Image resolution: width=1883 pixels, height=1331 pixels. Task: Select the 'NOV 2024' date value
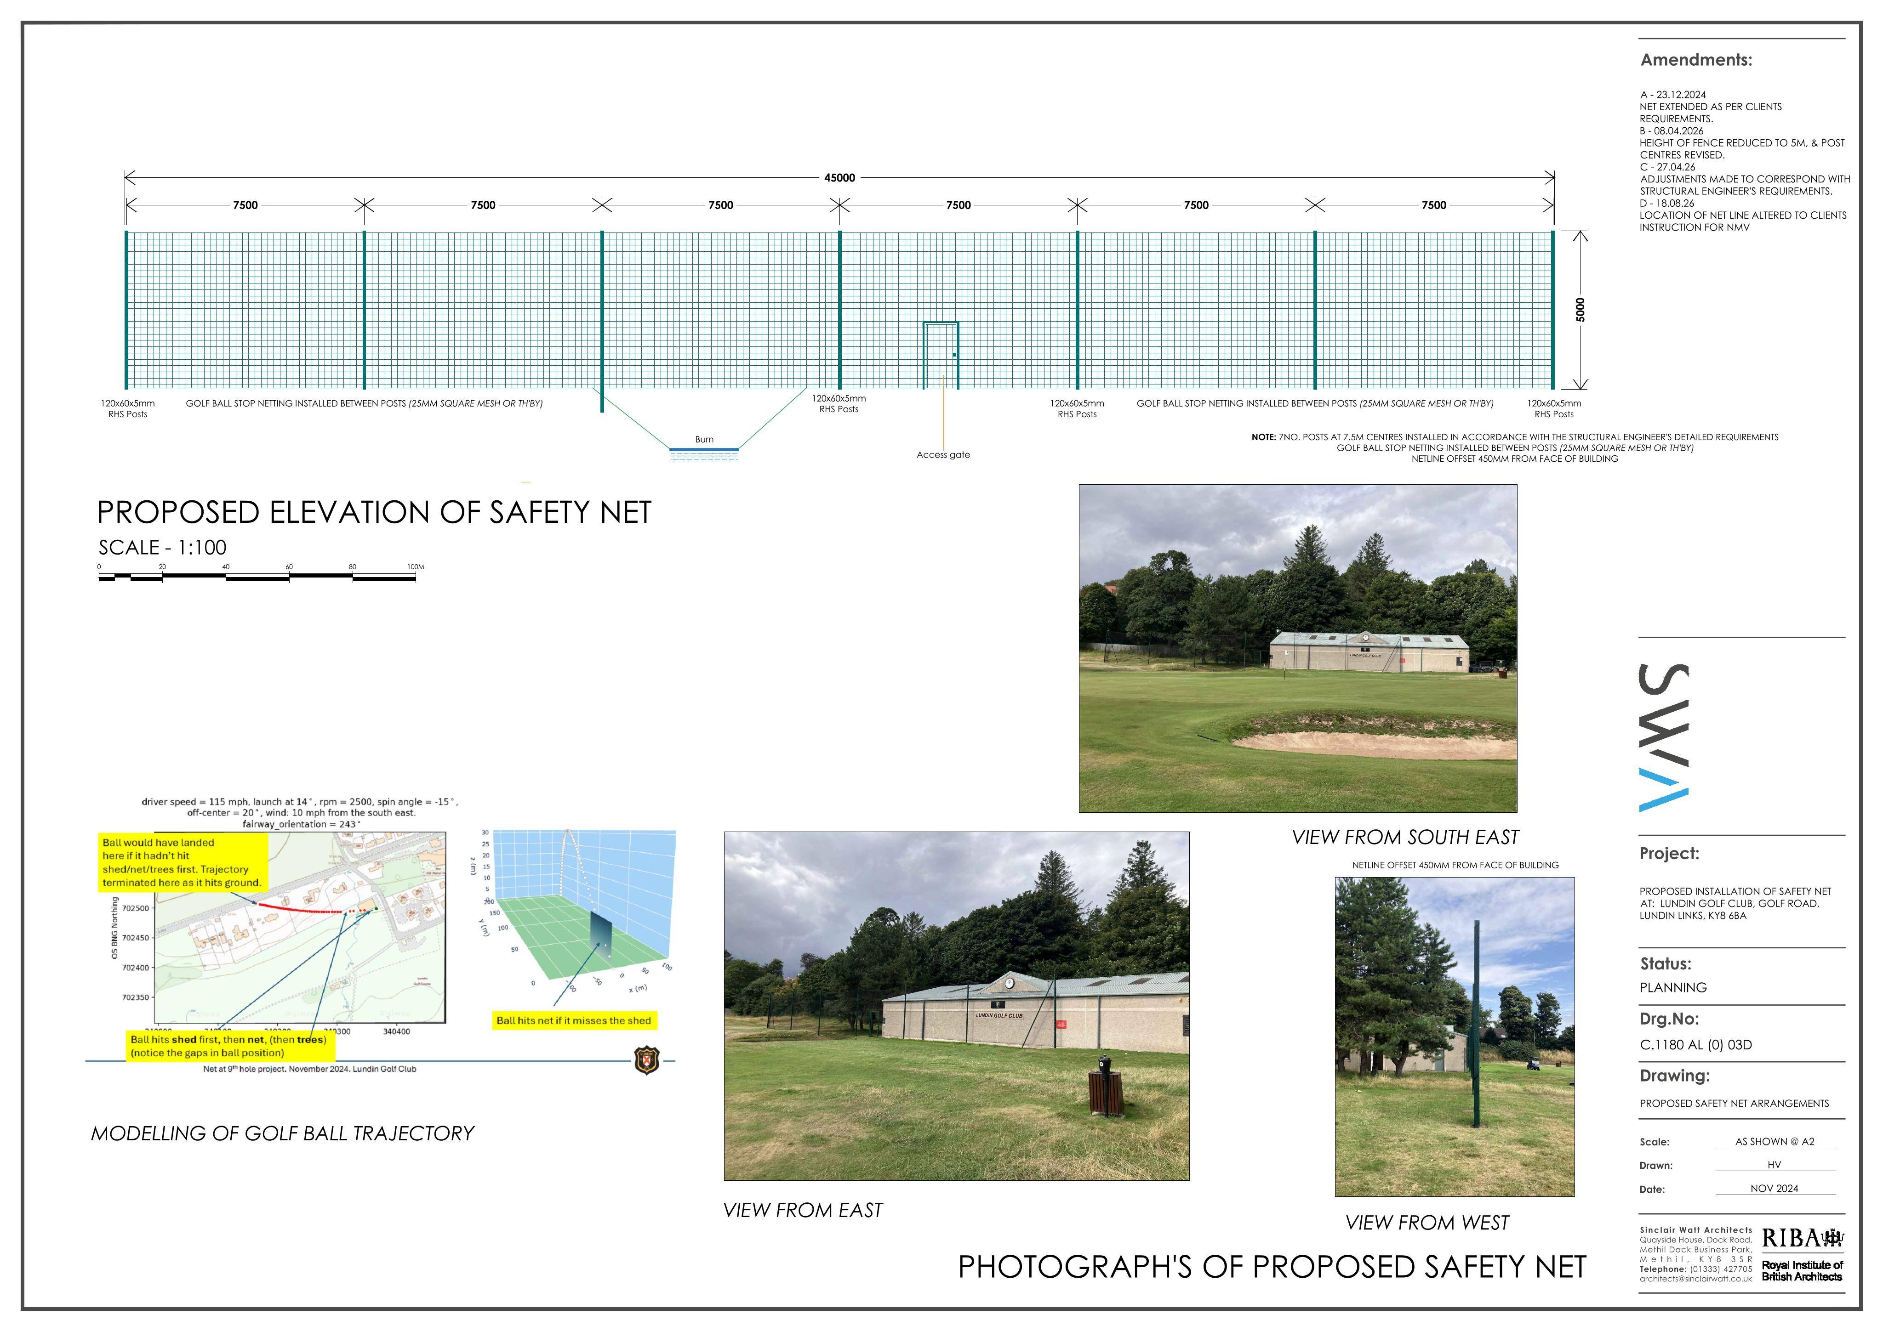(1775, 1189)
